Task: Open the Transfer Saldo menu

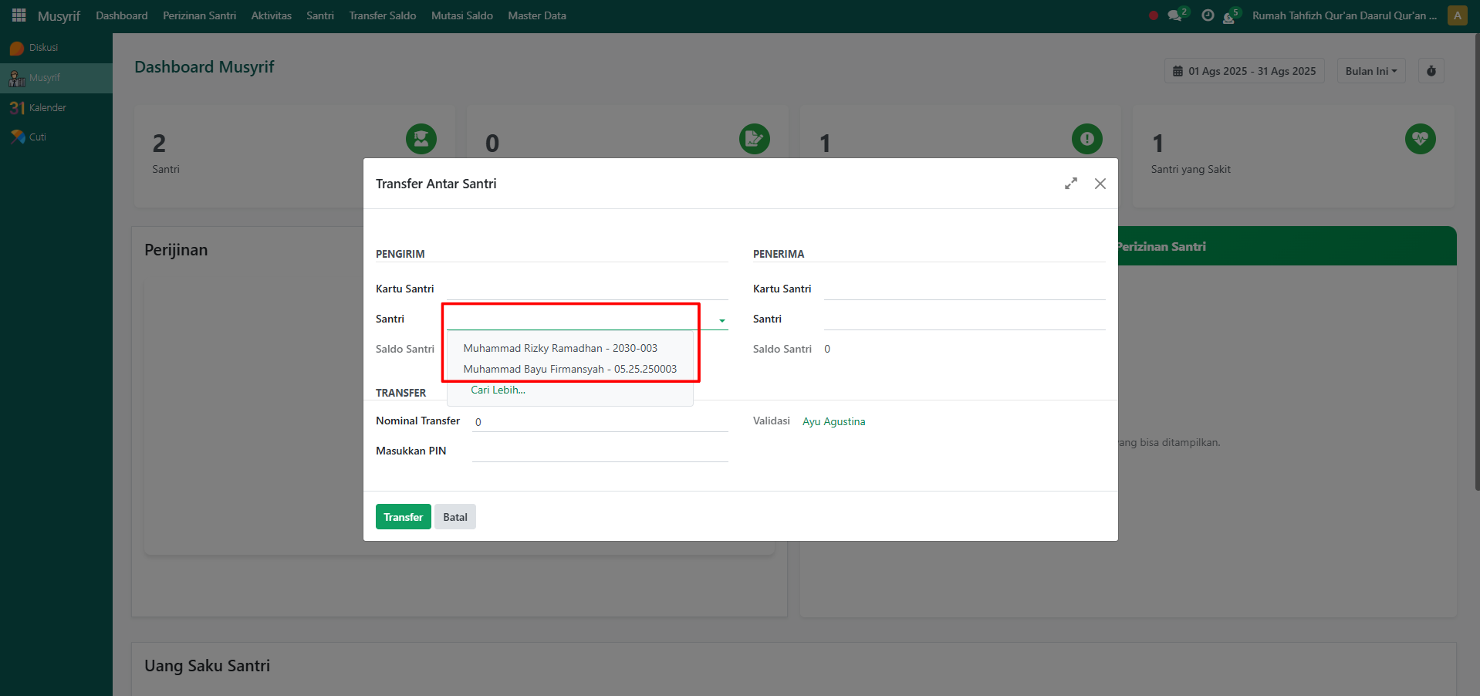Action: click(382, 15)
